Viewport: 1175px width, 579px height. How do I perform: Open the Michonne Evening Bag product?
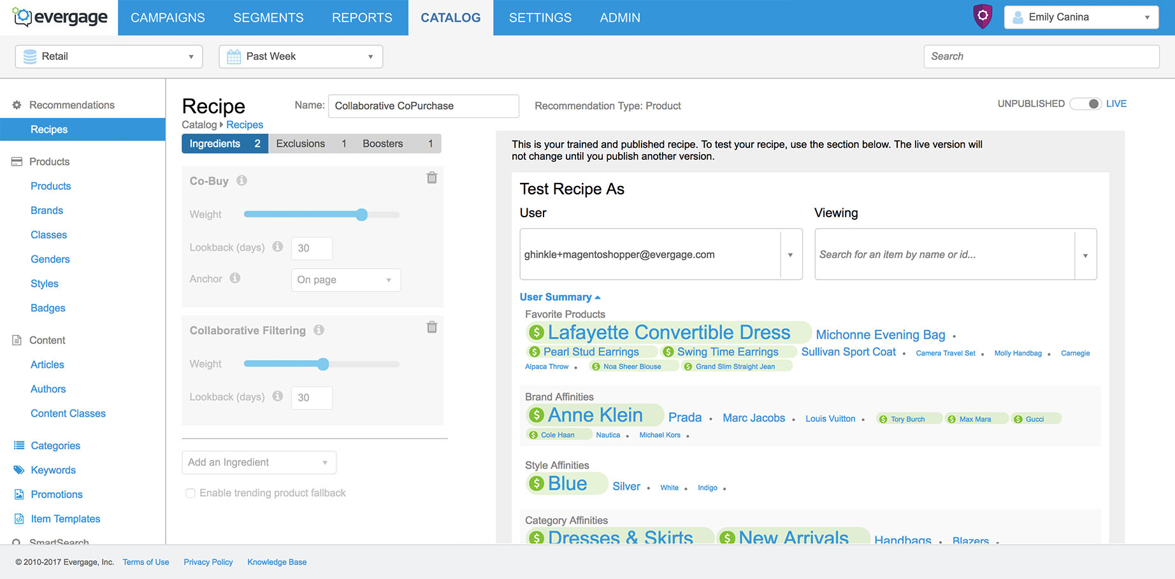click(881, 335)
